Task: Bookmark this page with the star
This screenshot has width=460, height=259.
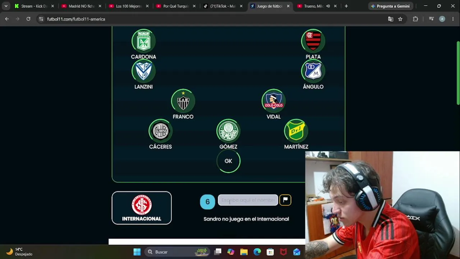Action: (400, 19)
